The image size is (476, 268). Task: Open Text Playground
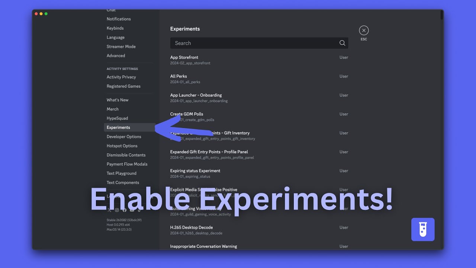point(122,173)
